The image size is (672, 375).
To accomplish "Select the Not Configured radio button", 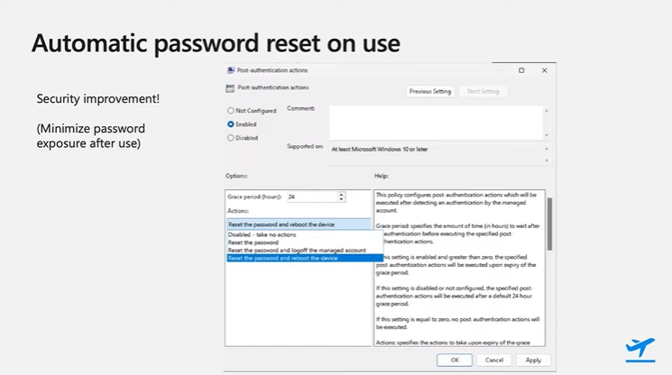I will [231, 111].
